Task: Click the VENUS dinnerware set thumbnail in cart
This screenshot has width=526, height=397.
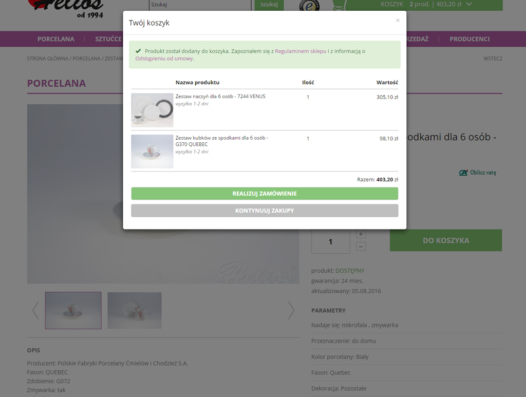Action: pos(152,110)
